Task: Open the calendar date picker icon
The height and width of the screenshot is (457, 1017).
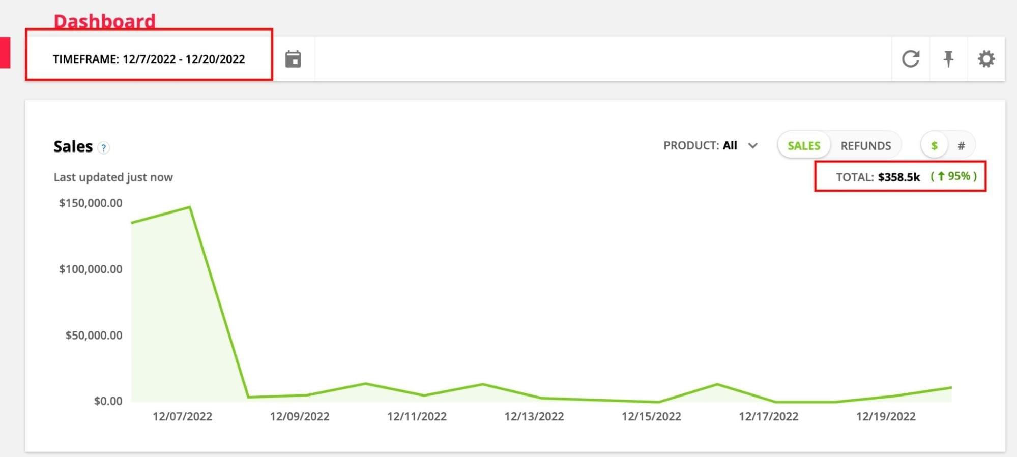Action: tap(293, 59)
